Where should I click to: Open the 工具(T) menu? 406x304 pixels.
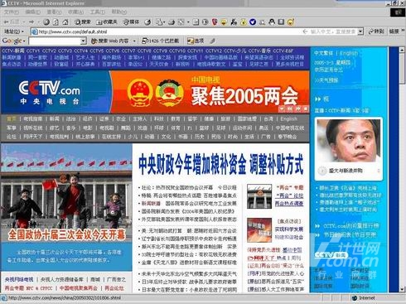[x=98, y=12]
